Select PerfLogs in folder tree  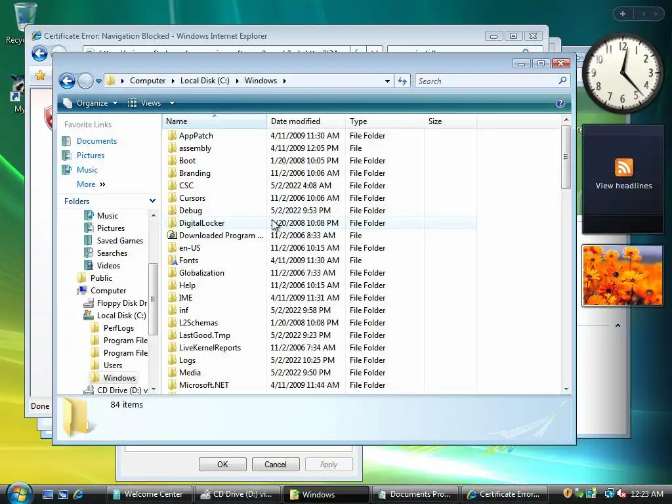pos(118,327)
